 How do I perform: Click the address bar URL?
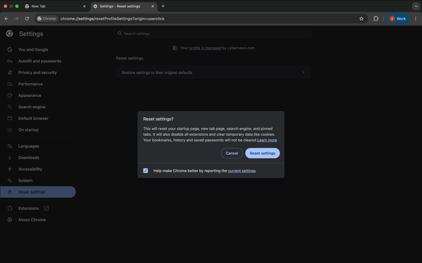(x=112, y=19)
